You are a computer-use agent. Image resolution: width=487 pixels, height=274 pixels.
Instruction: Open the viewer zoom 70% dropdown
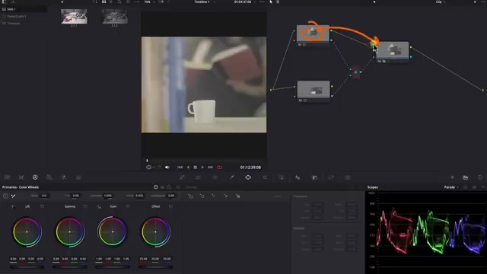tap(149, 2)
